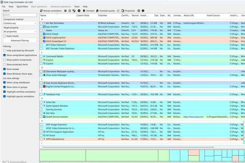Viewport: 245px width, 163px height.
Task: Click the Game Bar row icon
Action: [44, 102]
